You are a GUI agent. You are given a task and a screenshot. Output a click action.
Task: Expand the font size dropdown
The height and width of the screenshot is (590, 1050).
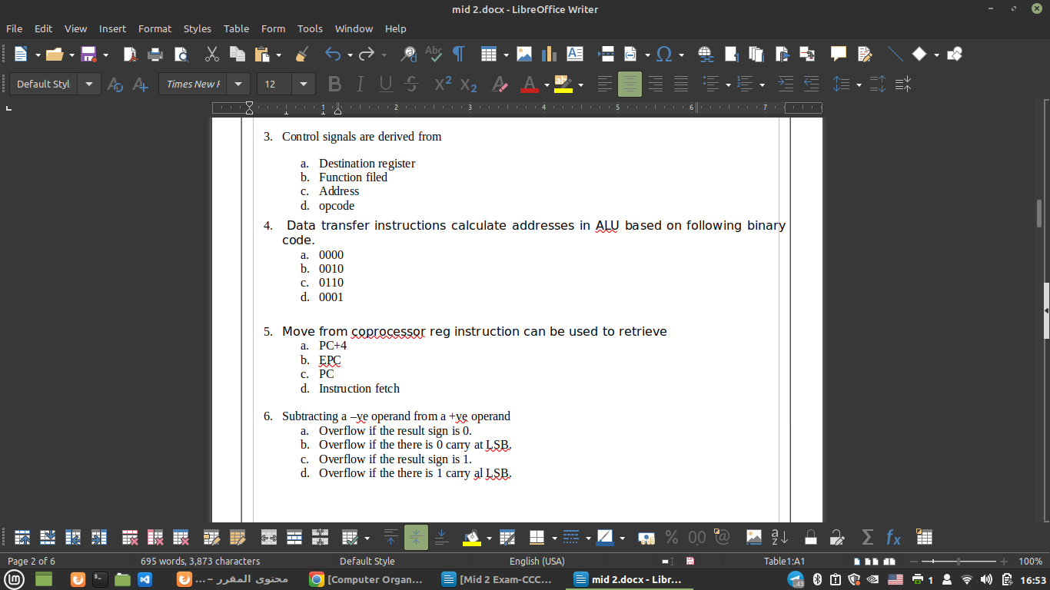(303, 85)
